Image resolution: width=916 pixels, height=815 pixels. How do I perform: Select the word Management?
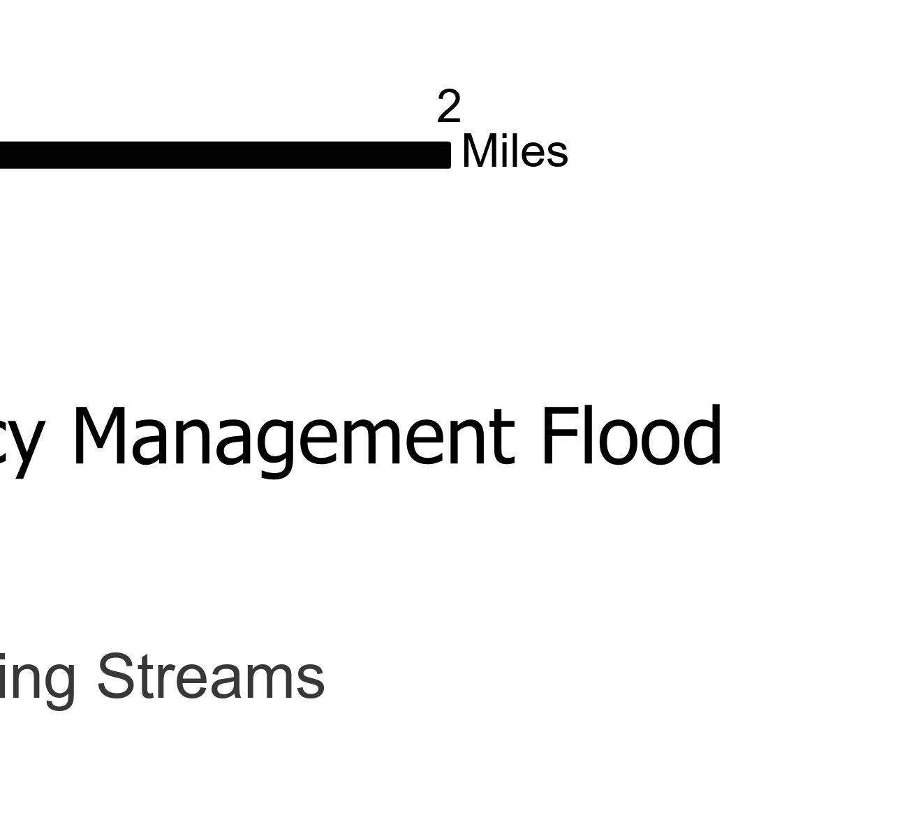(x=293, y=438)
